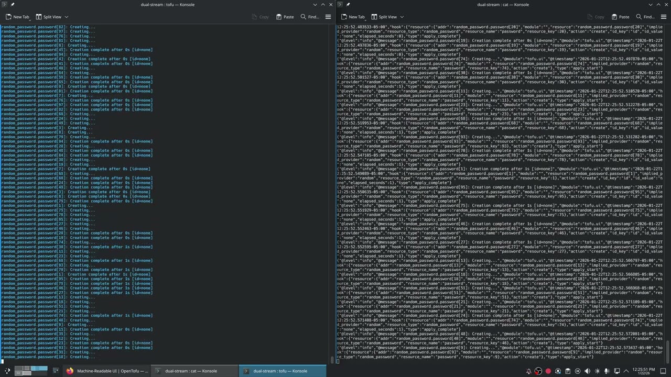Expand hidden system tray icons arrow
Image resolution: width=671 pixels, height=377 pixels.
626,371
